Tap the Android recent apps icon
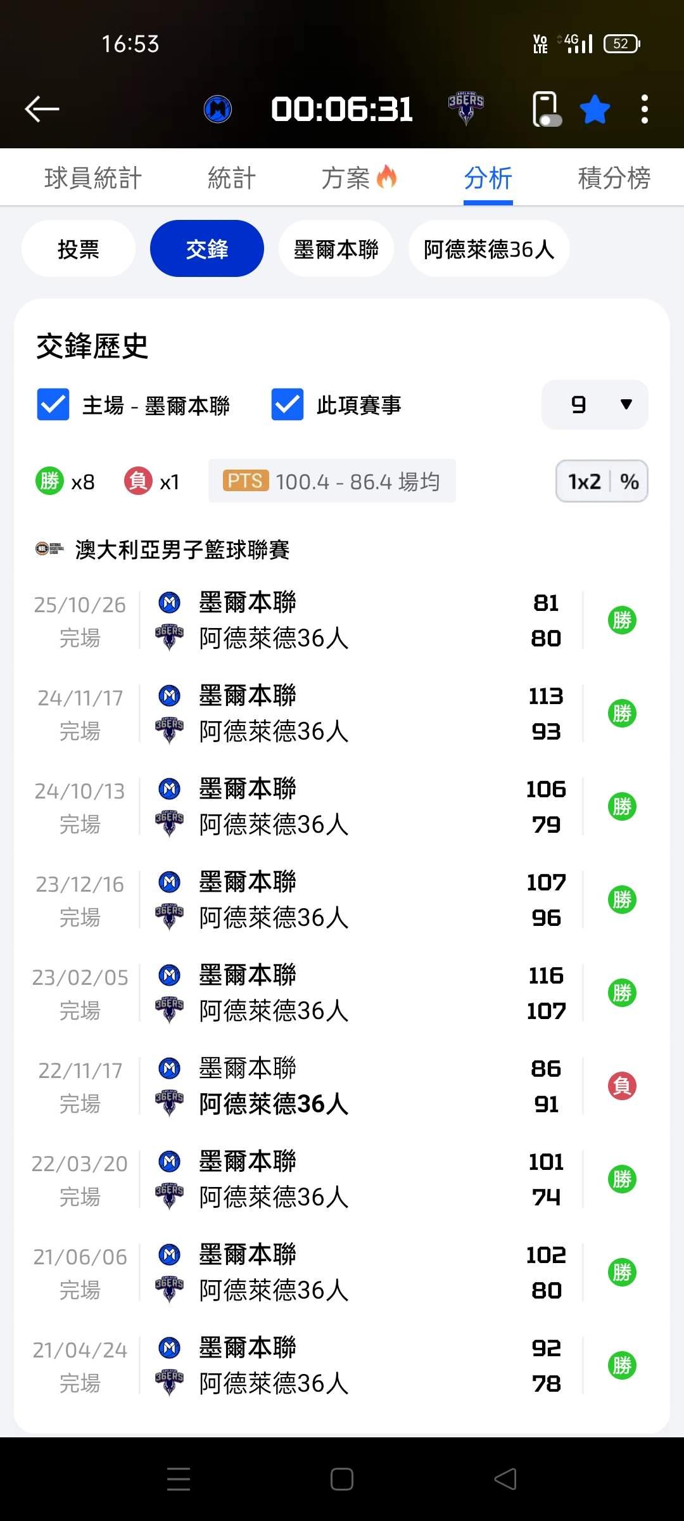Viewport: 684px width, 1521px height. pos(179,1479)
